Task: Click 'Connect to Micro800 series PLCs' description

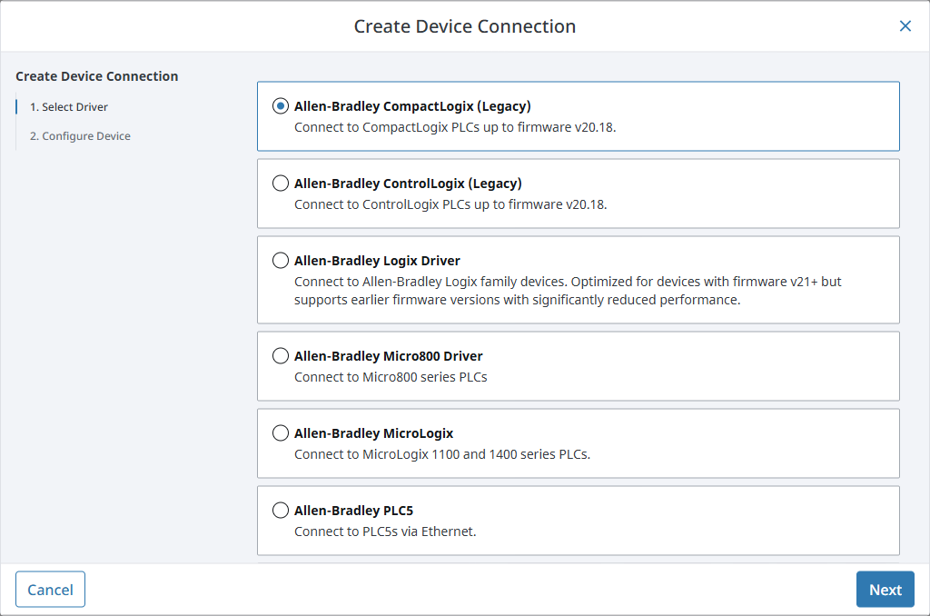Action: pyautogui.click(x=391, y=377)
